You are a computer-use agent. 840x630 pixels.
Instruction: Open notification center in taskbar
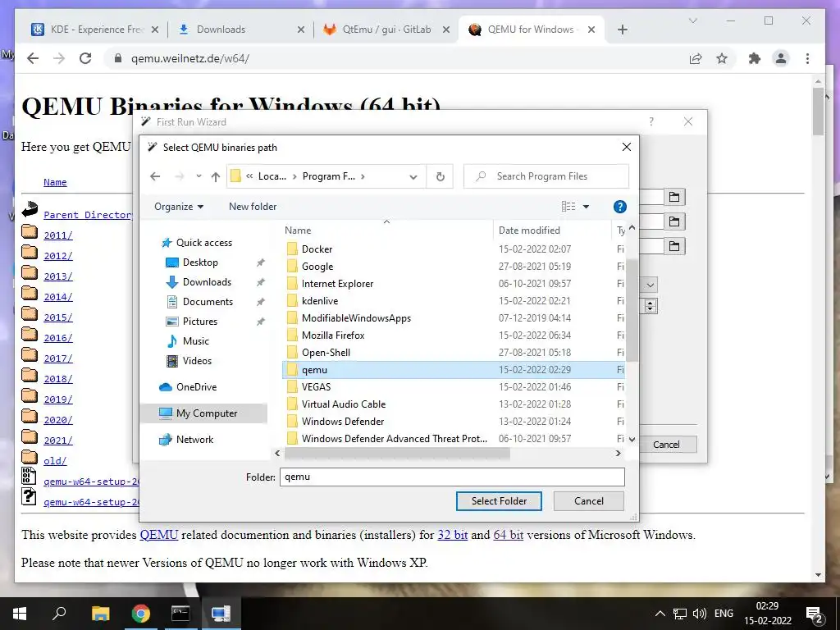[815, 614]
